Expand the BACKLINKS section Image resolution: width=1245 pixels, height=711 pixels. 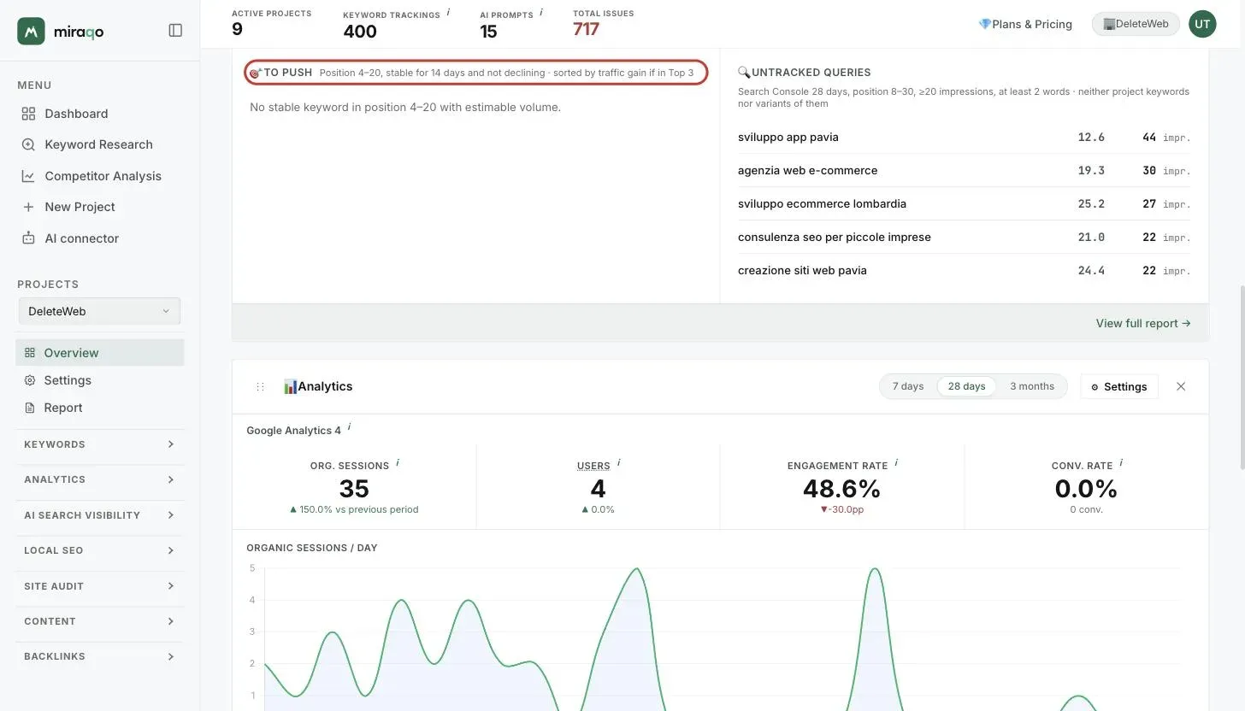99,656
